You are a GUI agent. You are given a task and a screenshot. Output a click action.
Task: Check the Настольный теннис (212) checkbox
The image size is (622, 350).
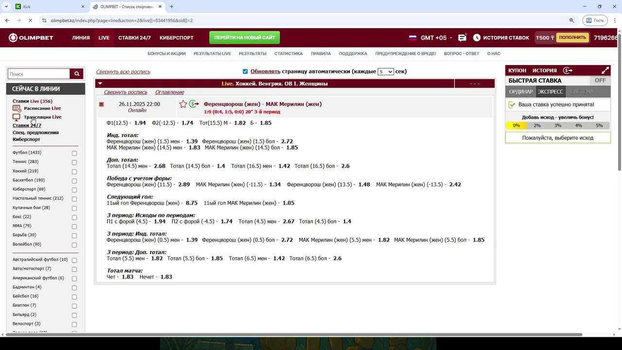coord(74,199)
